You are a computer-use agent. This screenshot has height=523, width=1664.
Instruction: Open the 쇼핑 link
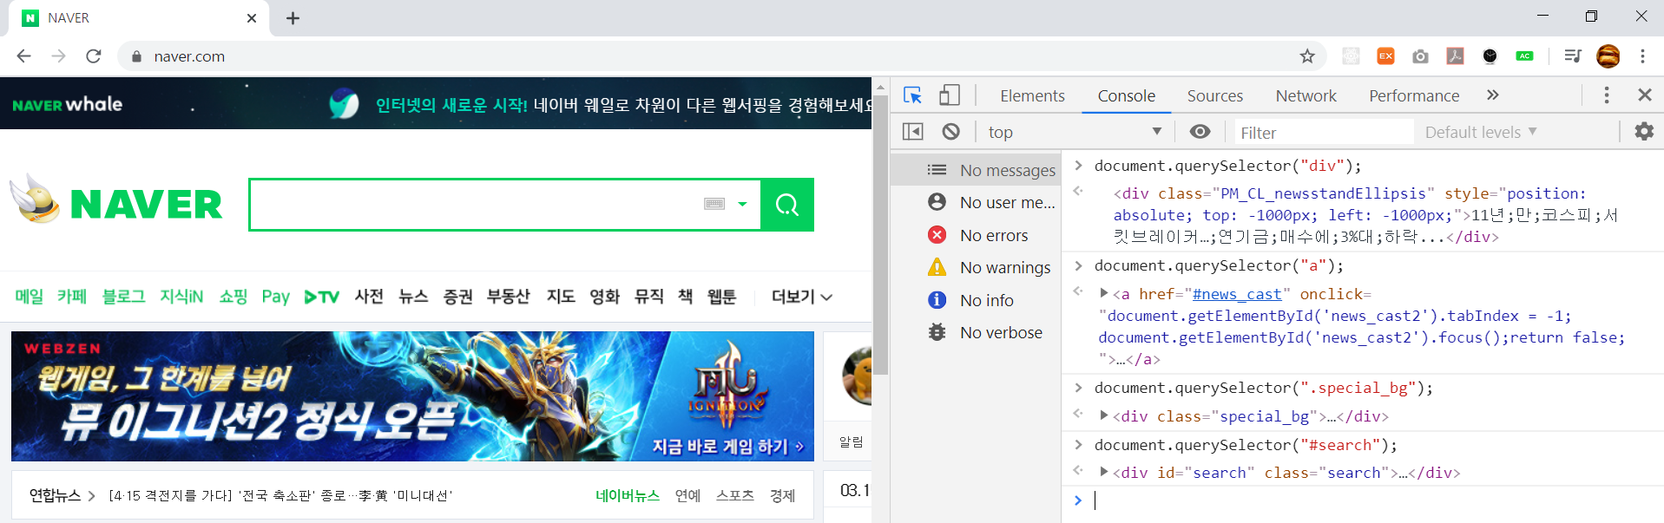click(x=233, y=297)
